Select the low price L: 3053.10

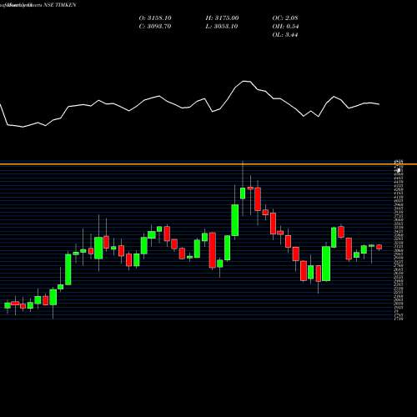click(222, 27)
